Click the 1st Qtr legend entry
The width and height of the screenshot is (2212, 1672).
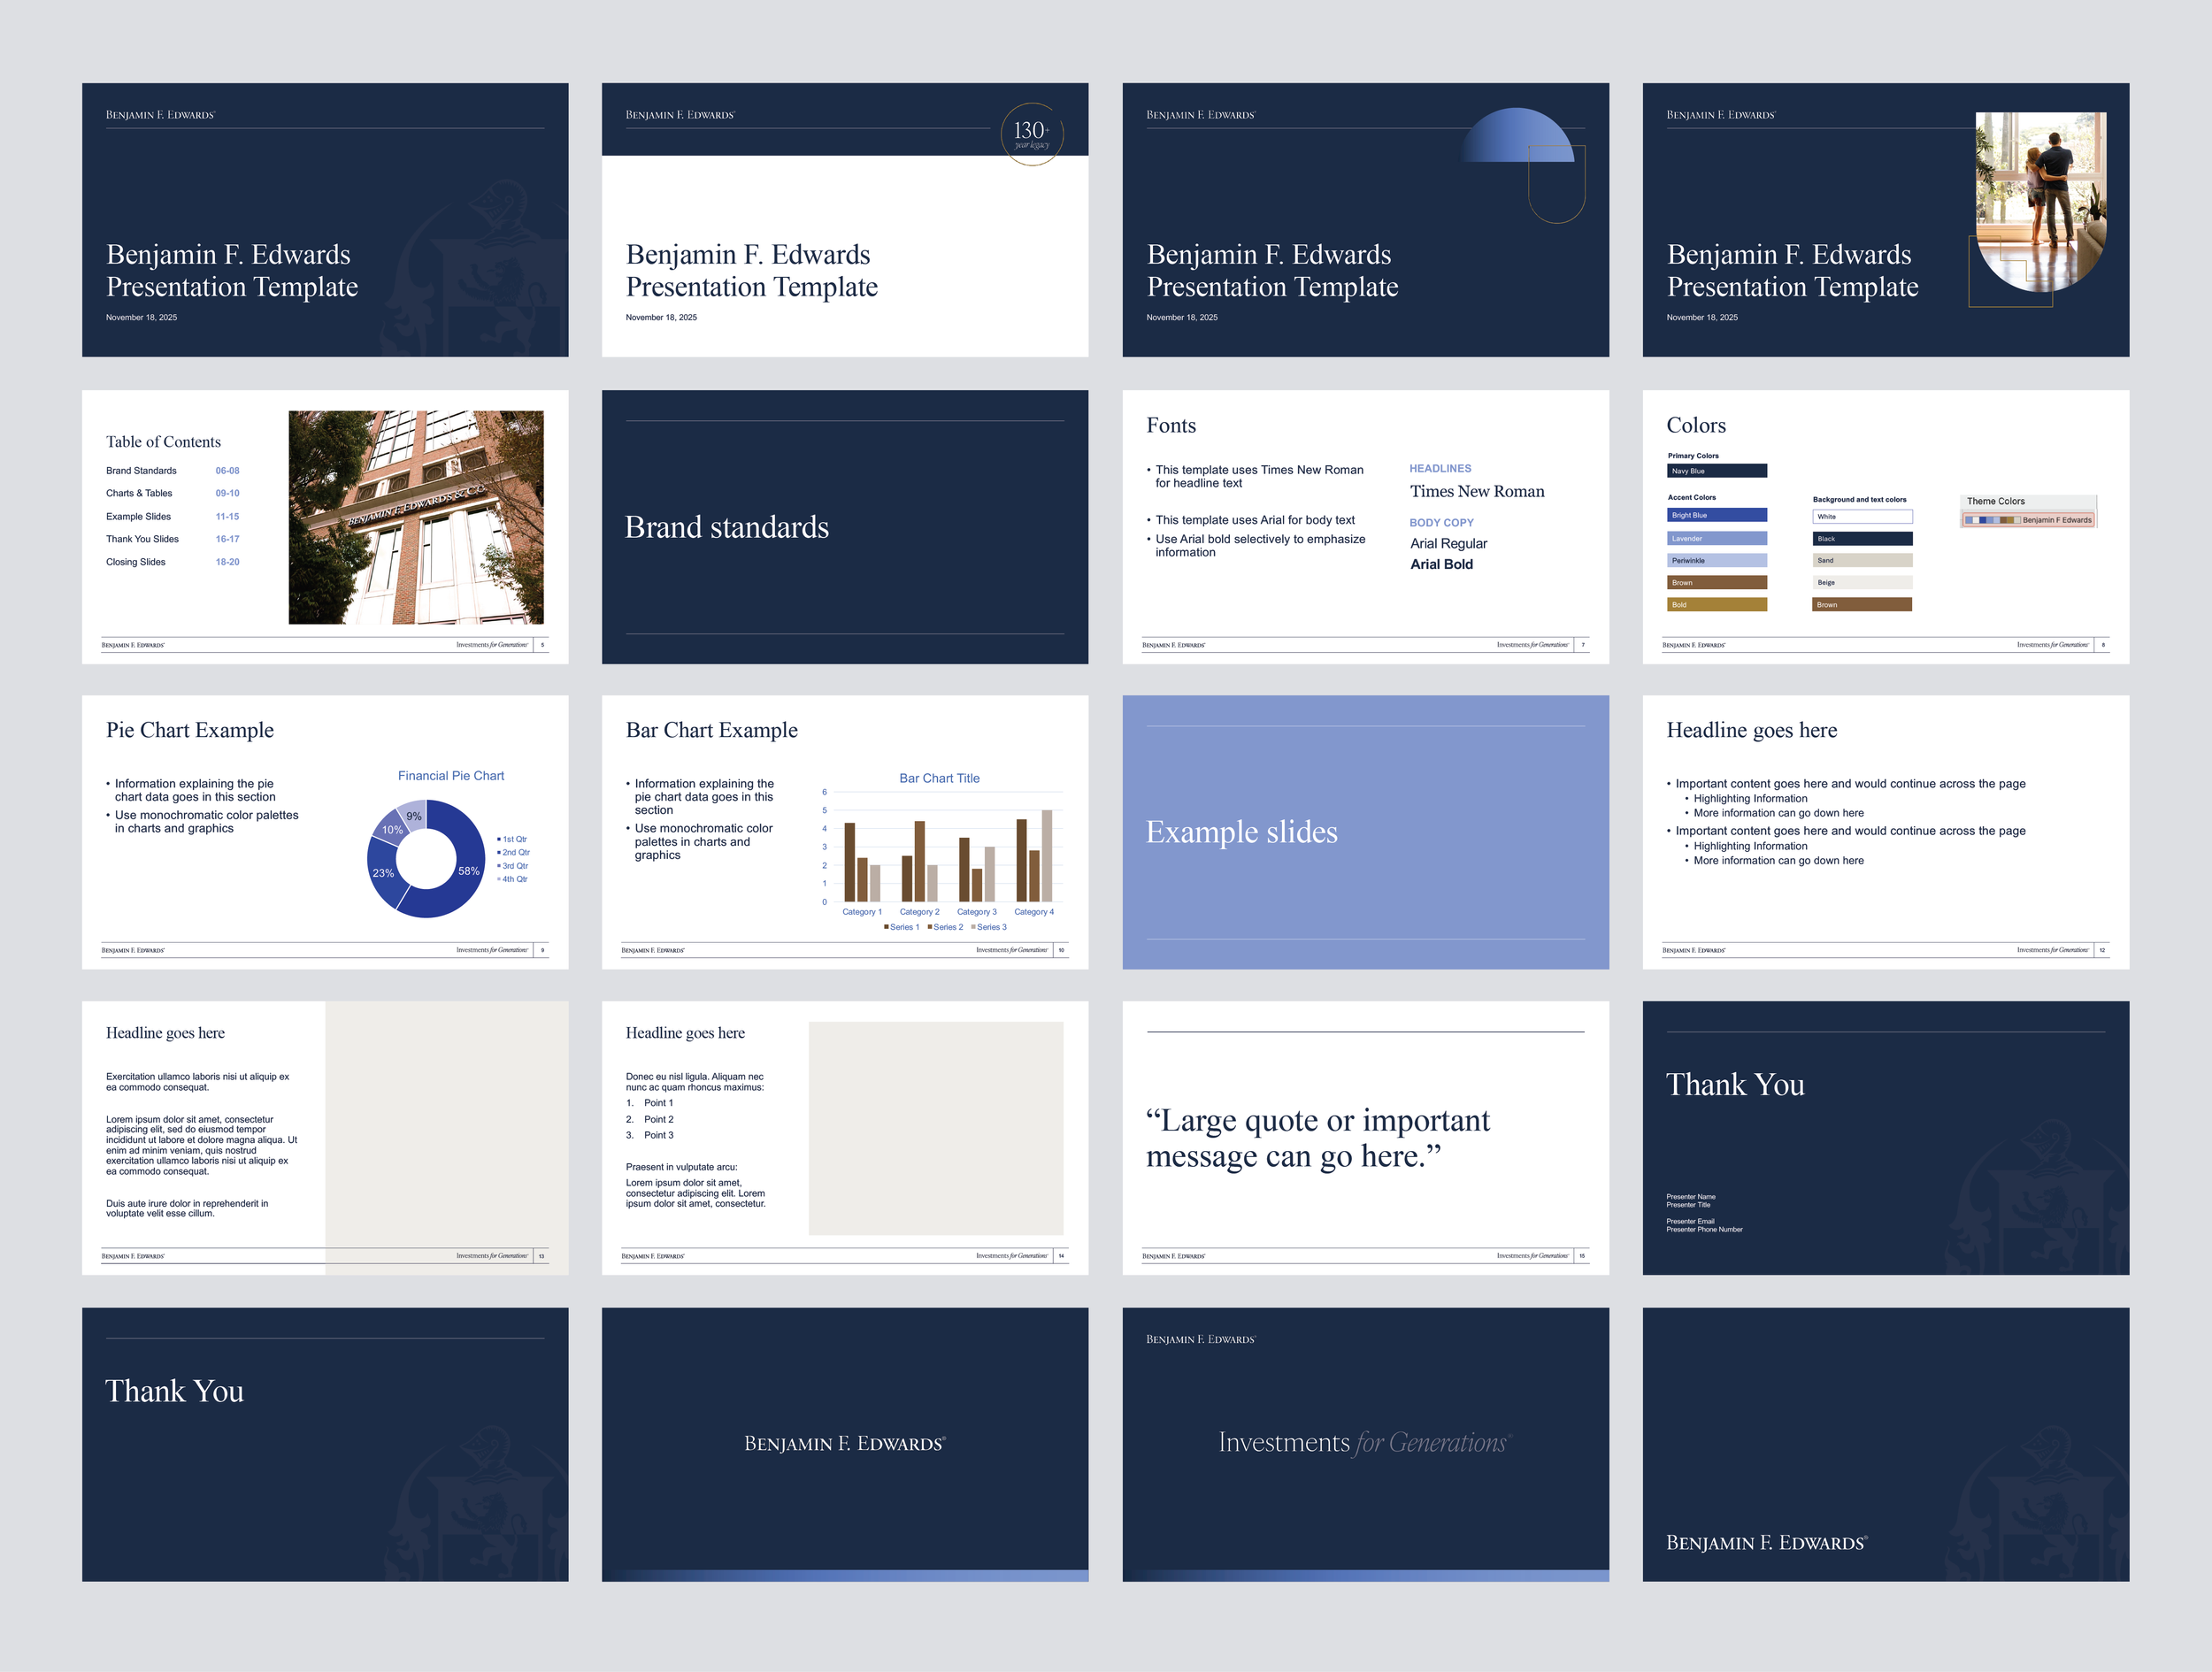pyautogui.click(x=513, y=839)
